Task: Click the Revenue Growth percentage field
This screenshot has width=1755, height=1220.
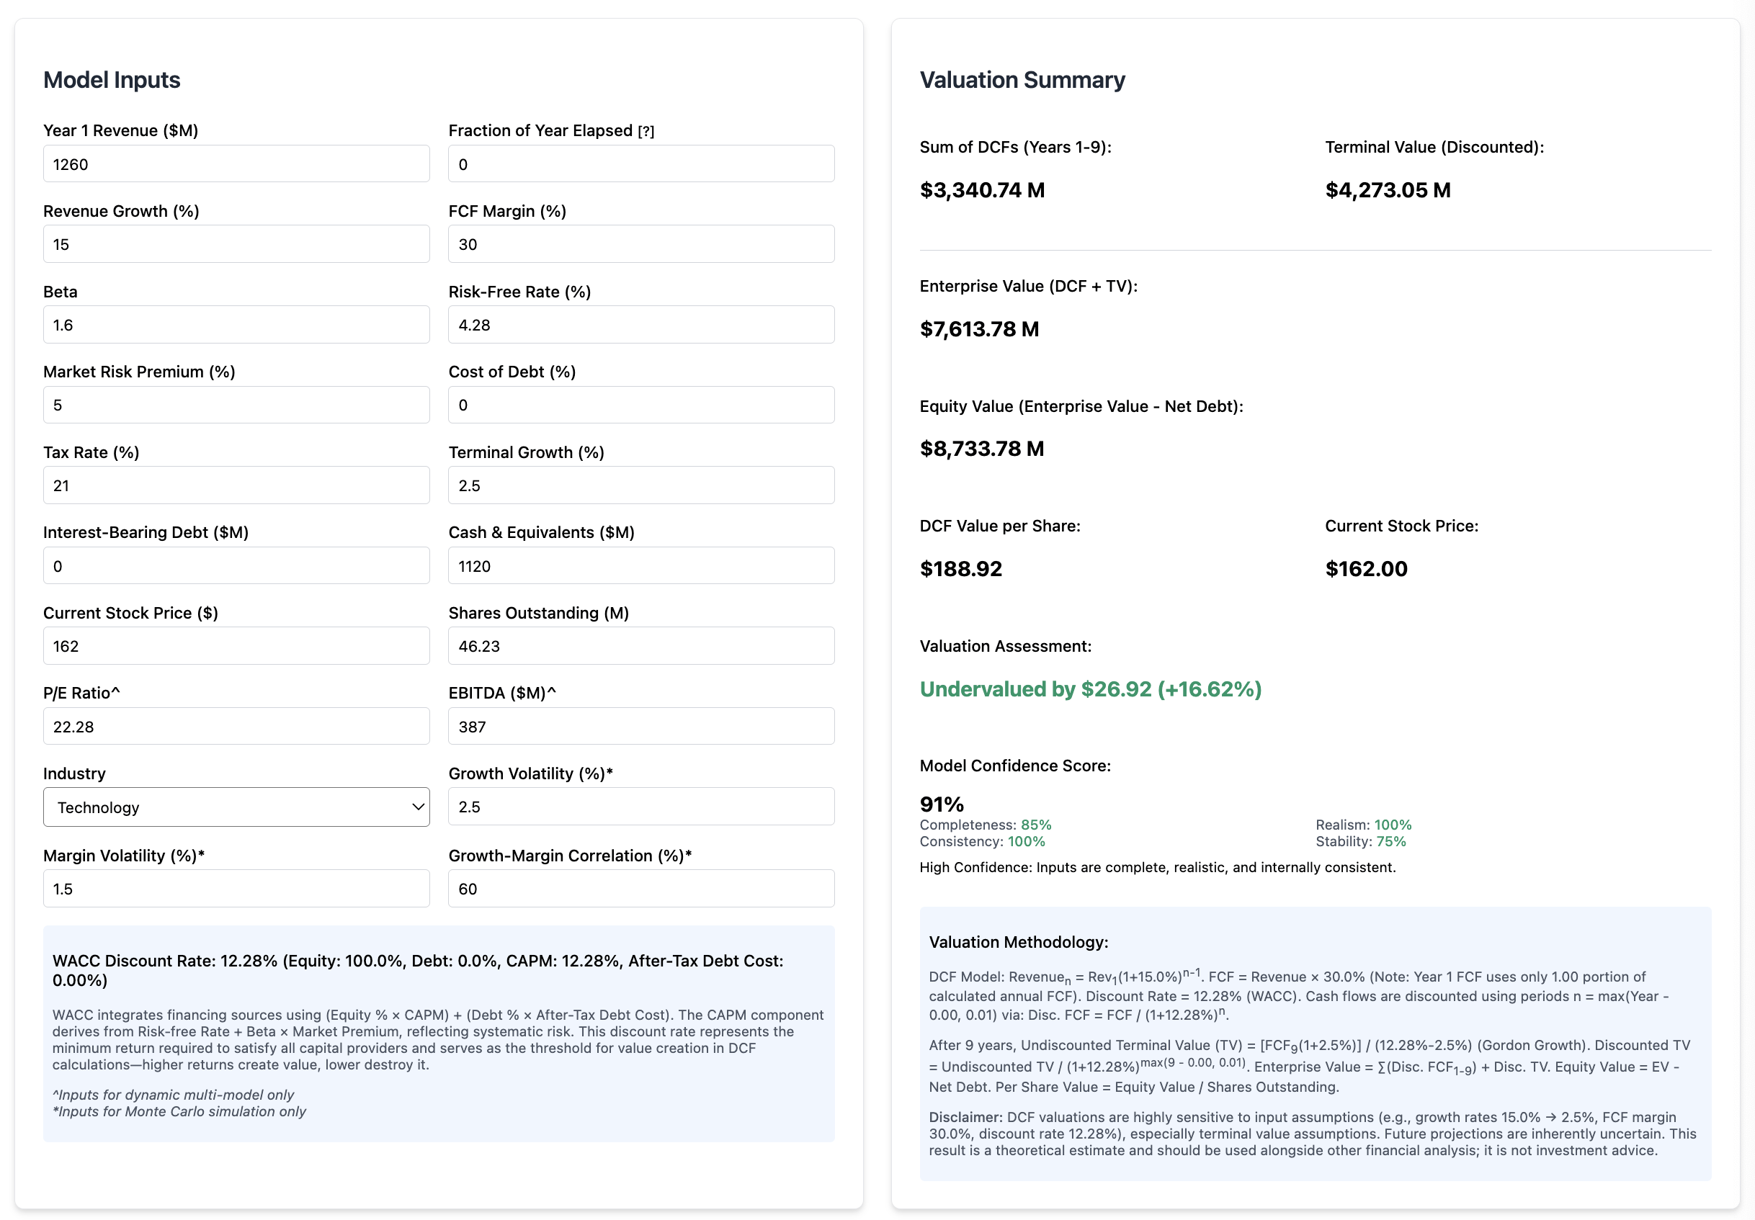Action: point(236,243)
